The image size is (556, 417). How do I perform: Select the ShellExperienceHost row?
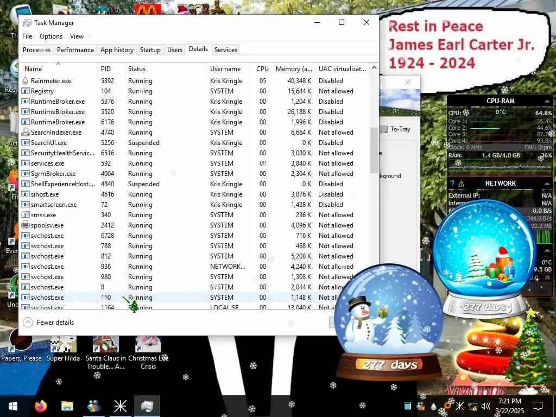[x=194, y=184]
